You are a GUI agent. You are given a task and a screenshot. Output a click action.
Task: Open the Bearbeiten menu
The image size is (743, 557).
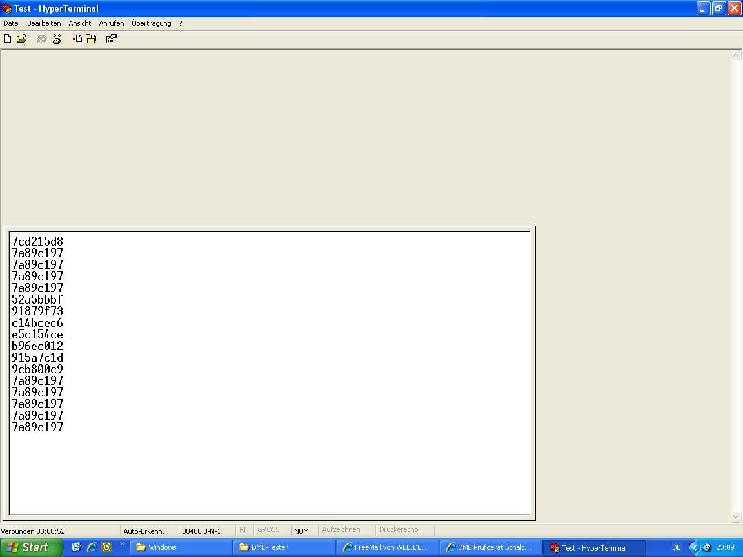(x=44, y=23)
